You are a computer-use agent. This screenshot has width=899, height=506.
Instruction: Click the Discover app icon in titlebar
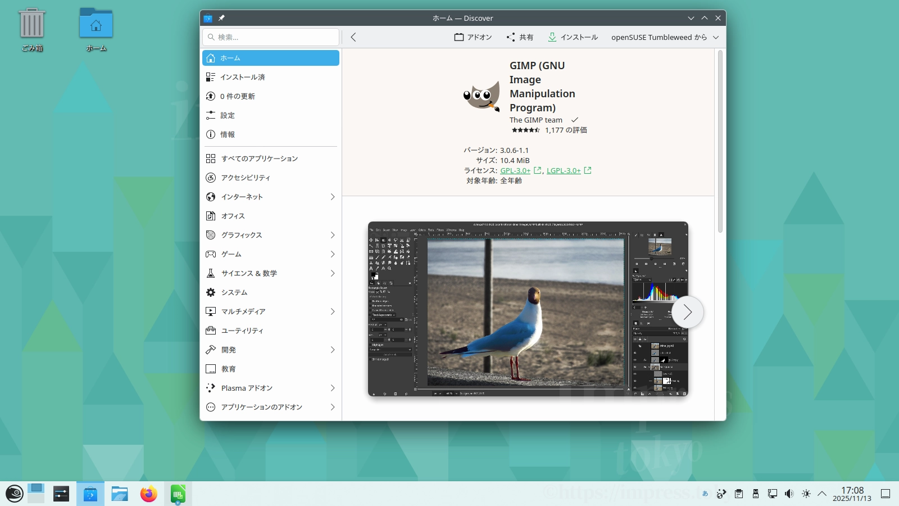tap(208, 18)
